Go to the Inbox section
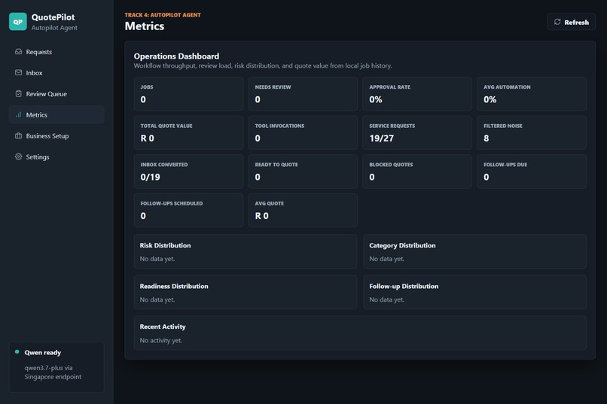Screen dimensions: 607x404 56,73
